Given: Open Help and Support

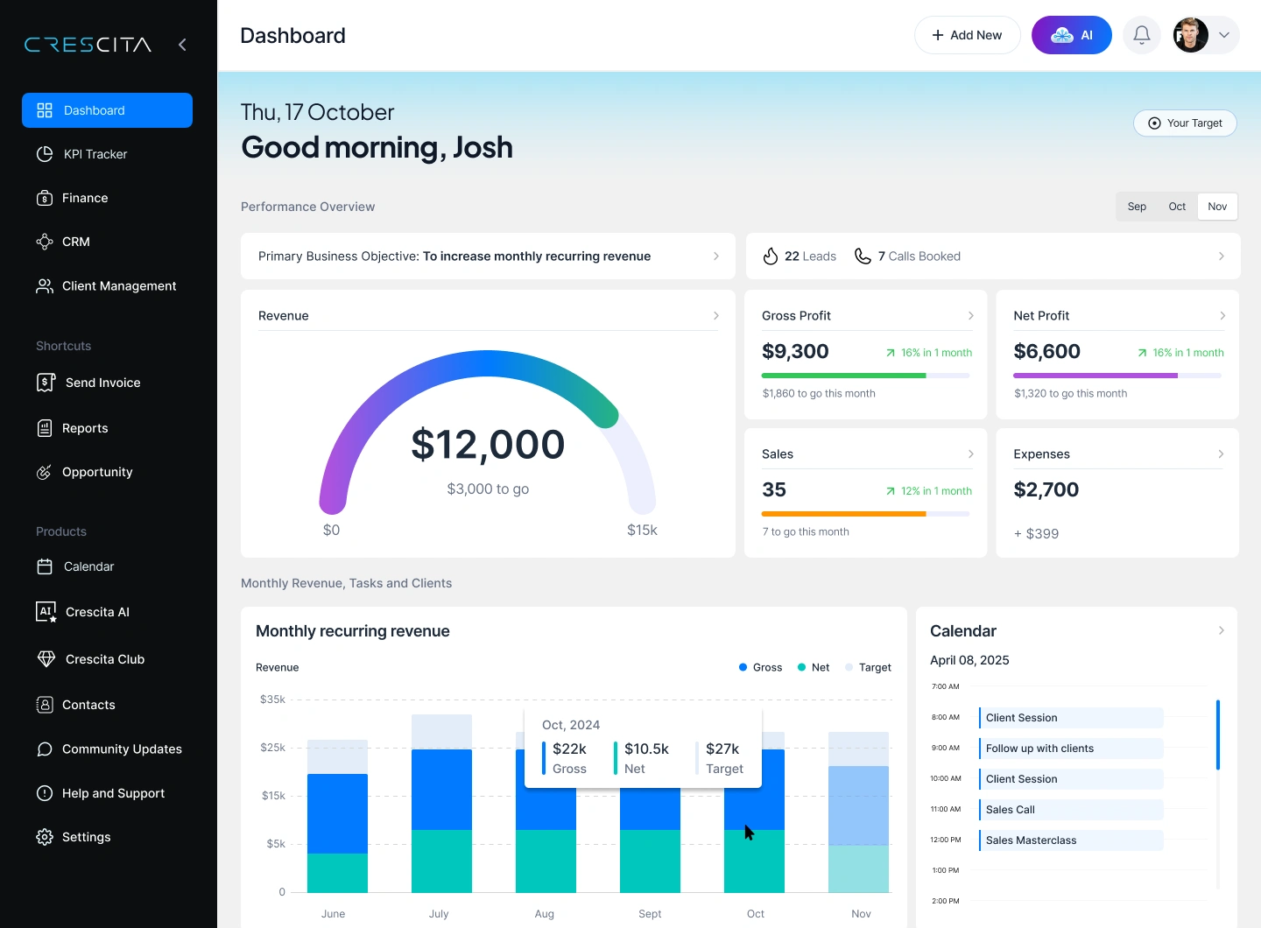Looking at the screenshot, I should click(113, 793).
